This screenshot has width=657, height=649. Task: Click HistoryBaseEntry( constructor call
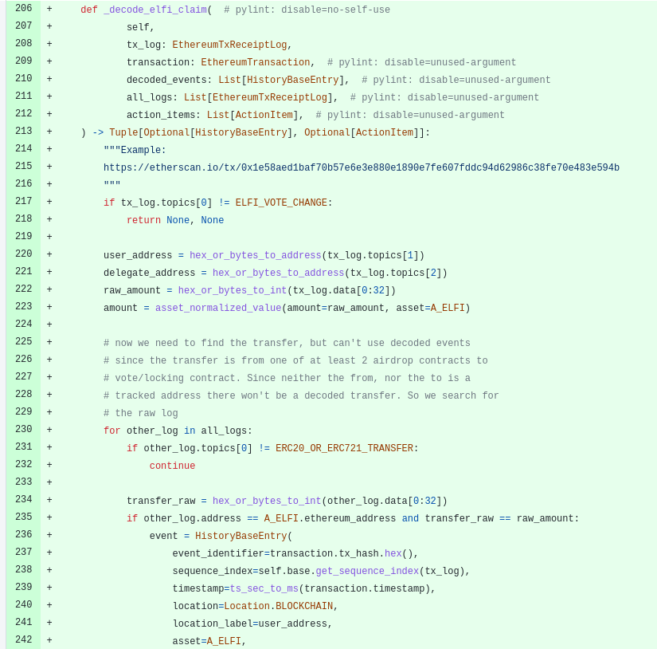coord(244,536)
